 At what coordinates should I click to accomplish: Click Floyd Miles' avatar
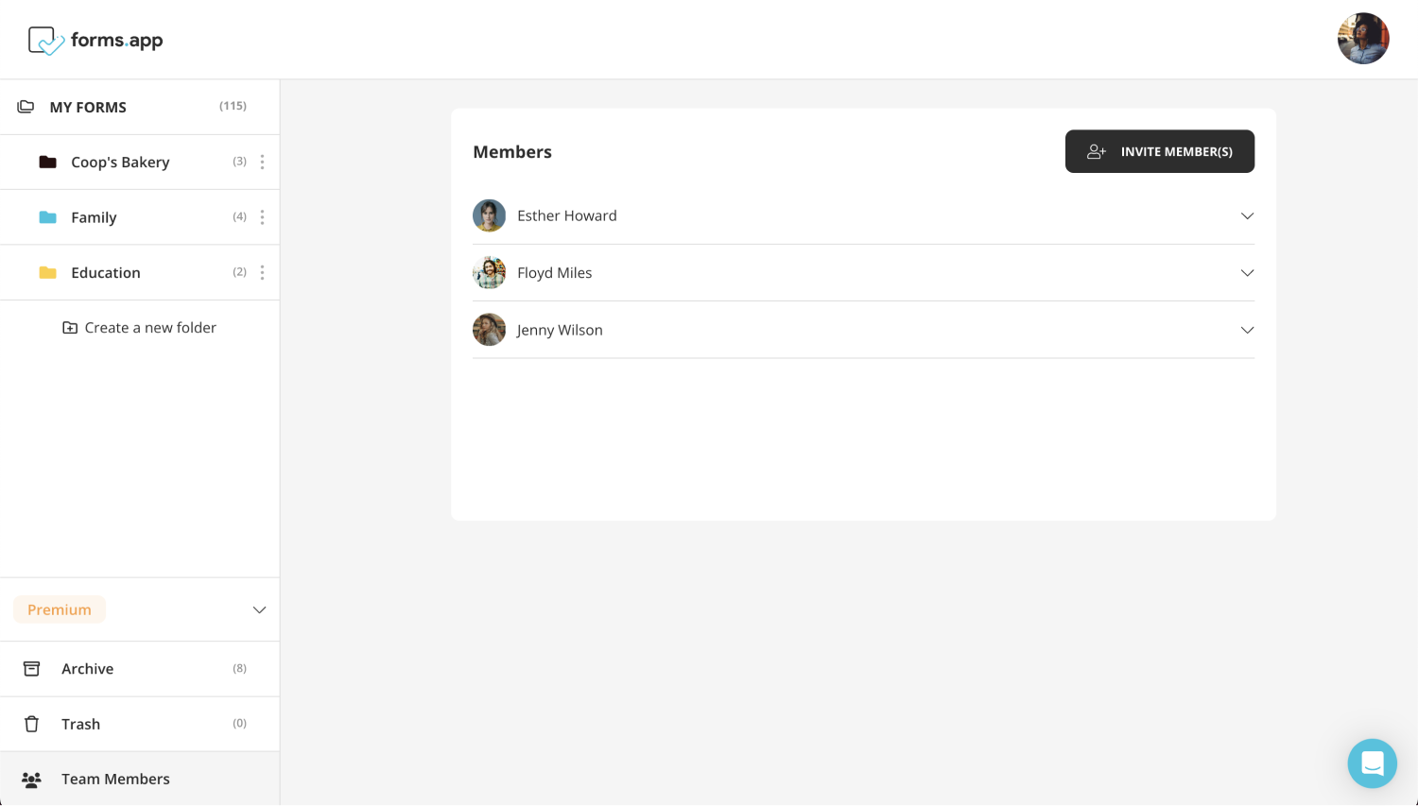point(489,272)
